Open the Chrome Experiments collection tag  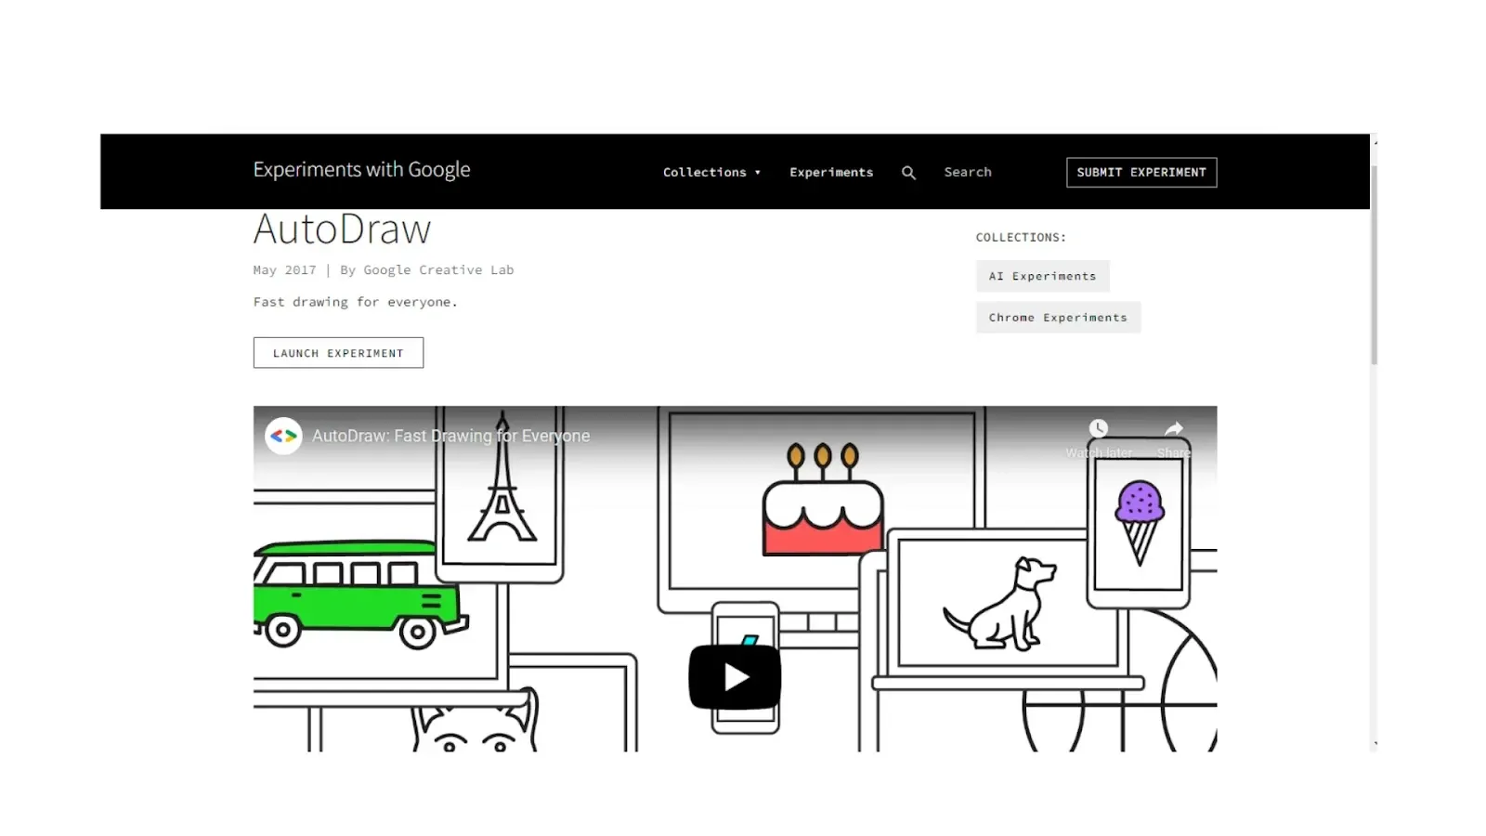click(1058, 317)
